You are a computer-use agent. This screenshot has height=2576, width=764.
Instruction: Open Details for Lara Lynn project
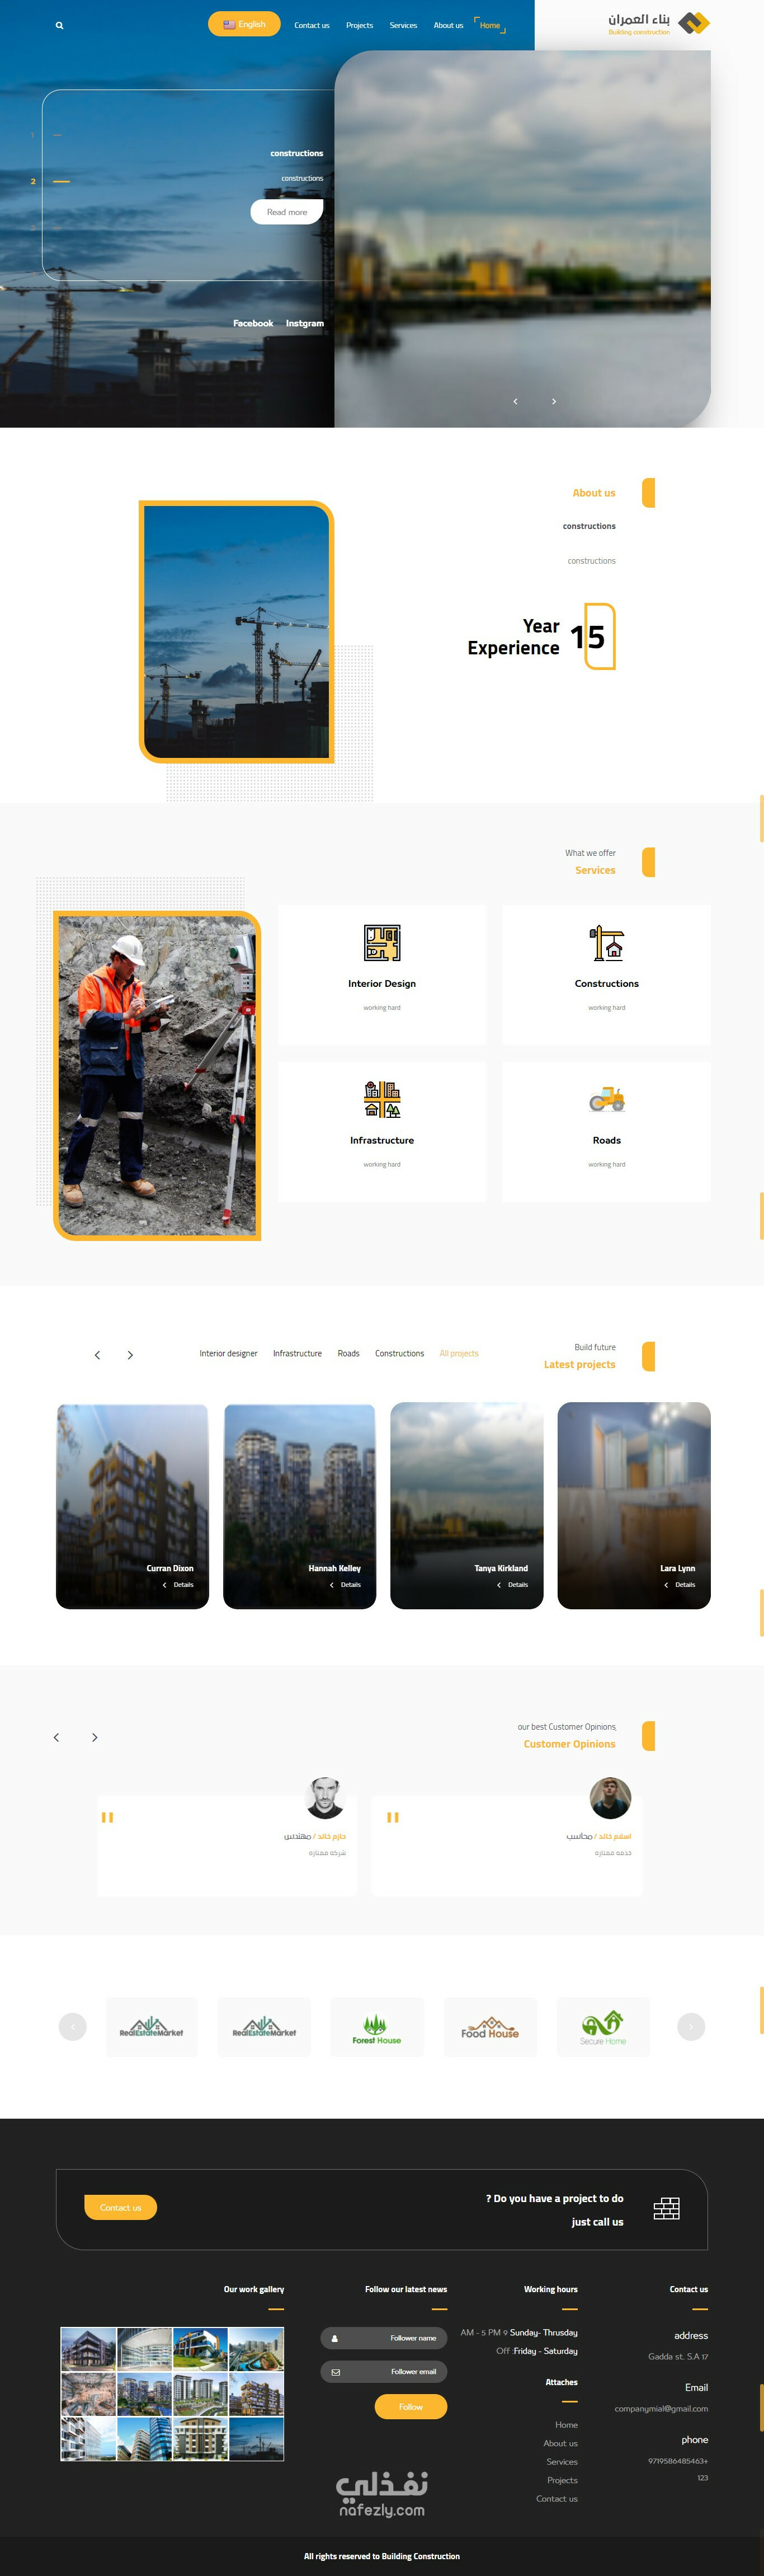[680, 1584]
